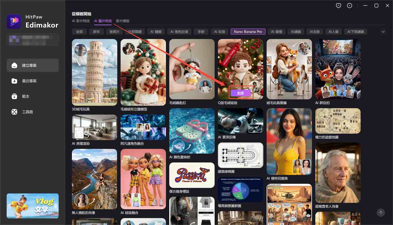
Task: Click the HitPaw Edimakor logo icon
Action: pyautogui.click(x=14, y=22)
